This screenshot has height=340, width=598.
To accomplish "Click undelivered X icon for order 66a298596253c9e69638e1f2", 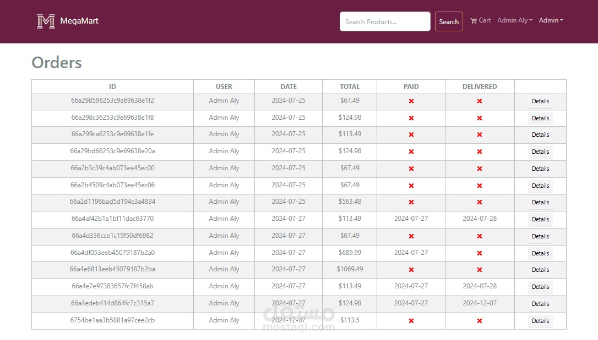I will pyautogui.click(x=480, y=101).
